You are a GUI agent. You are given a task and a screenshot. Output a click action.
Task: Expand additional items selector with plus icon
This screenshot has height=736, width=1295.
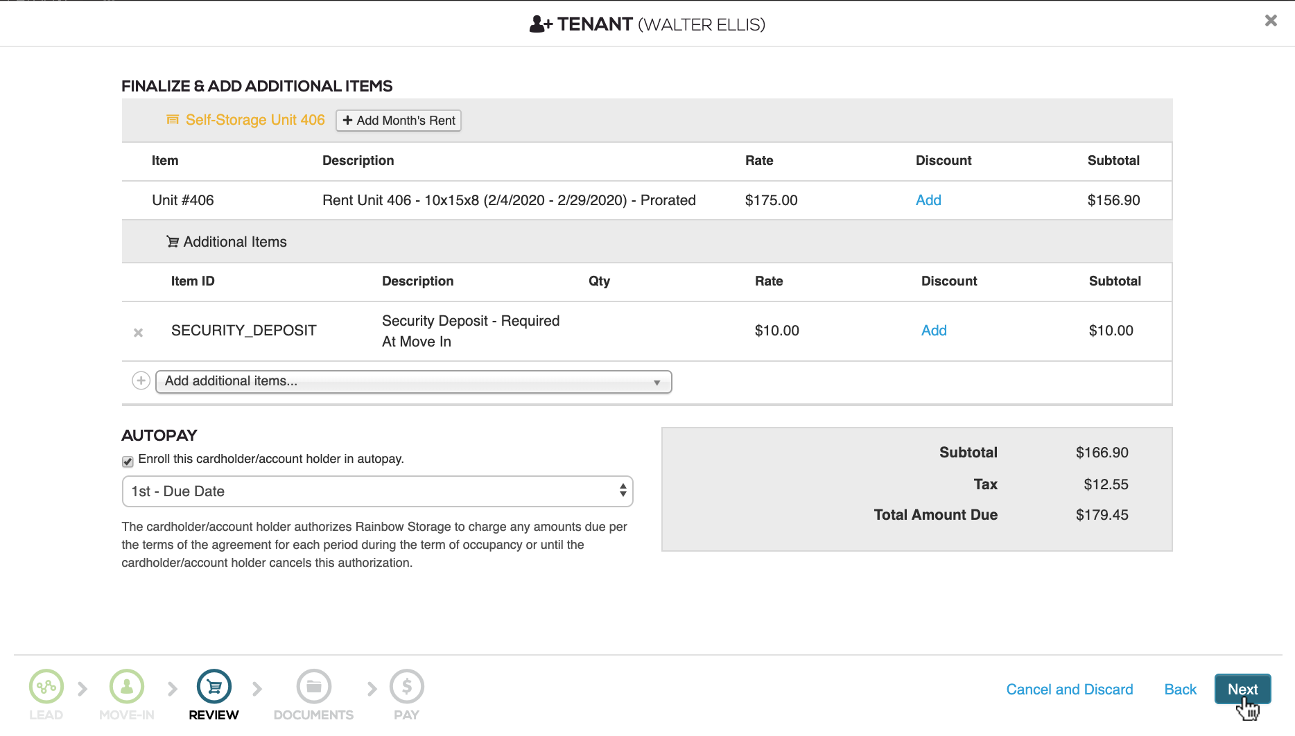[x=141, y=380]
